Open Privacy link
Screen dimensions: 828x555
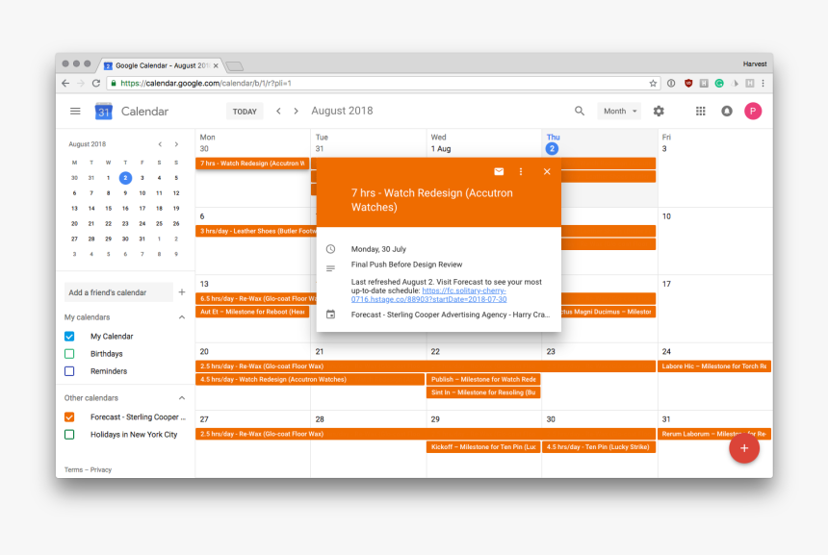tap(101, 469)
